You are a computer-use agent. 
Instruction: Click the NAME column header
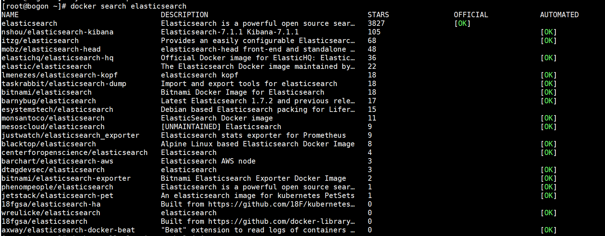[x=10, y=15]
